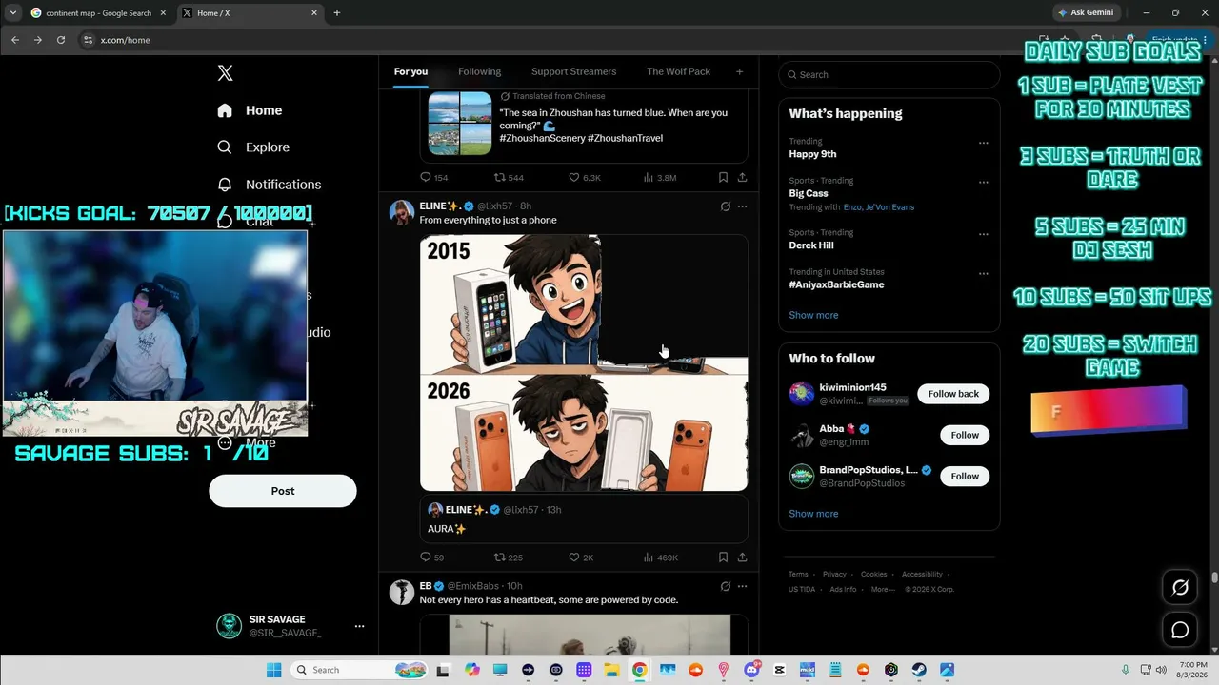The width and height of the screenshot is (1219, 685).
Task: Open the Chrome tab search dropdown arrow
Action: [x=12, y=12]
